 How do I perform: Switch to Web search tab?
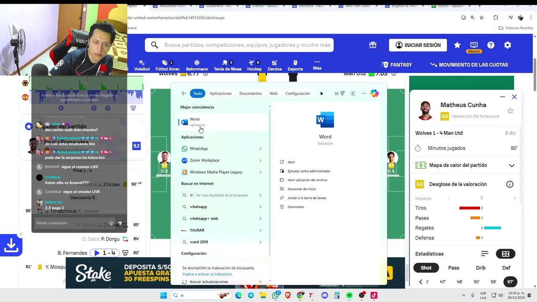(x=274, y=94)
